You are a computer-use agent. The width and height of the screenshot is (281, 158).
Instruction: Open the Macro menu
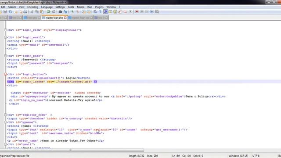[x=81, y=7]
